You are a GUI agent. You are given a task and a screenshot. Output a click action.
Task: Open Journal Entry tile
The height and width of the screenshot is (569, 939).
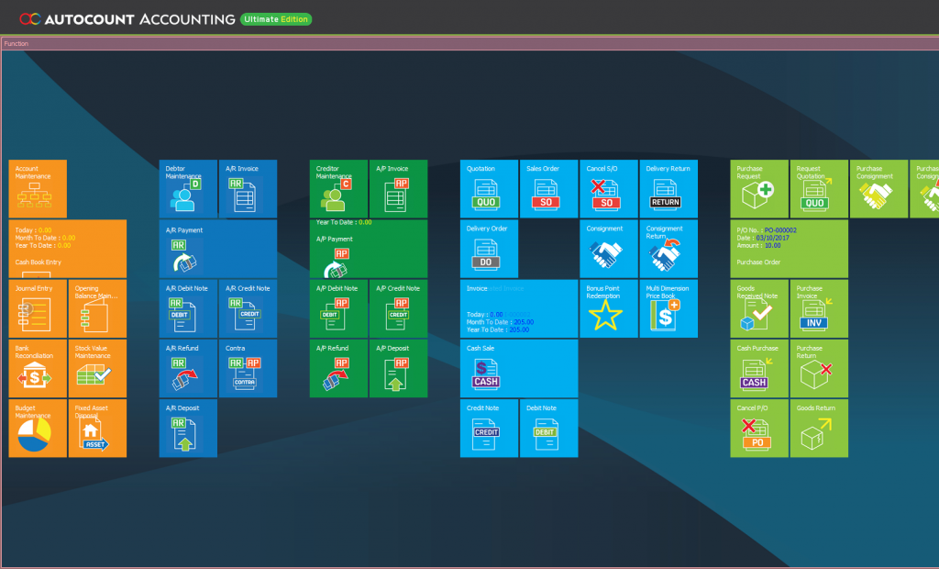(x=38, y=308)
